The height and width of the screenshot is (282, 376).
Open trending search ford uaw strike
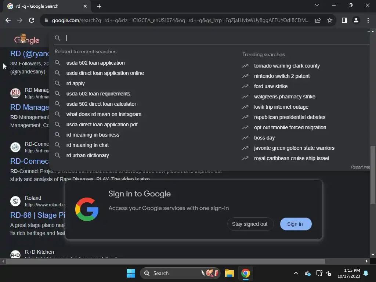271,86
